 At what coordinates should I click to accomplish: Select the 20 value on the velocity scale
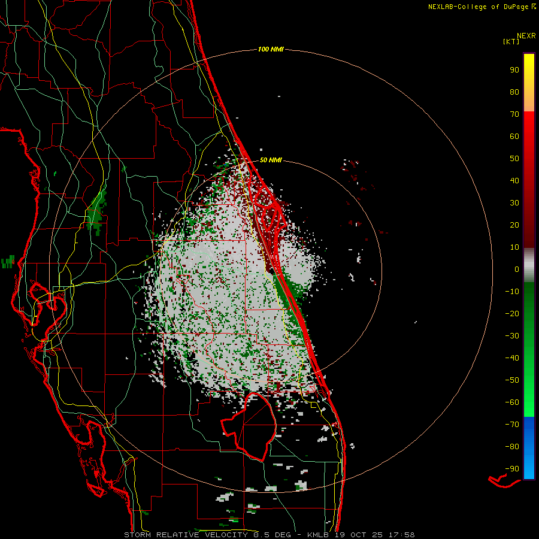click(x=514, y=225)
